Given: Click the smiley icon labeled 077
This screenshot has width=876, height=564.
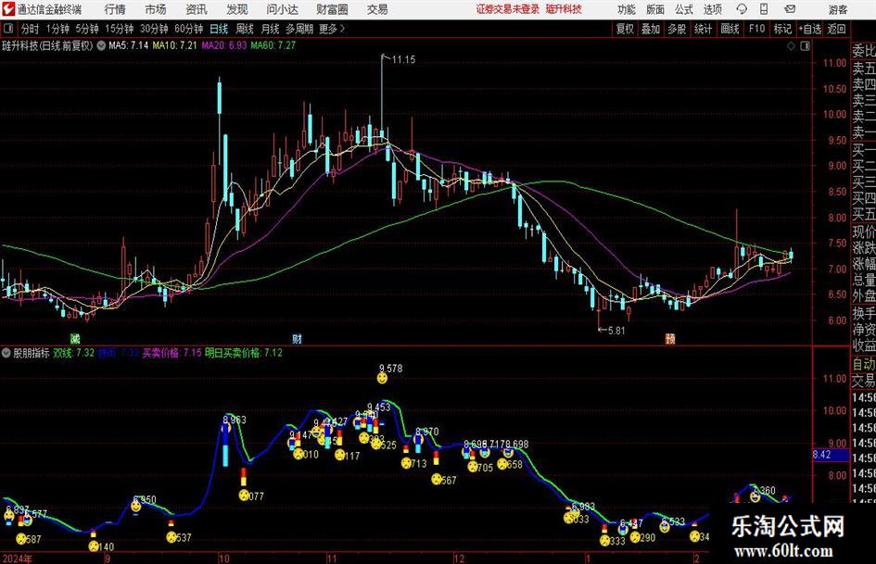Looking at the screenshot, I should 244,495.
